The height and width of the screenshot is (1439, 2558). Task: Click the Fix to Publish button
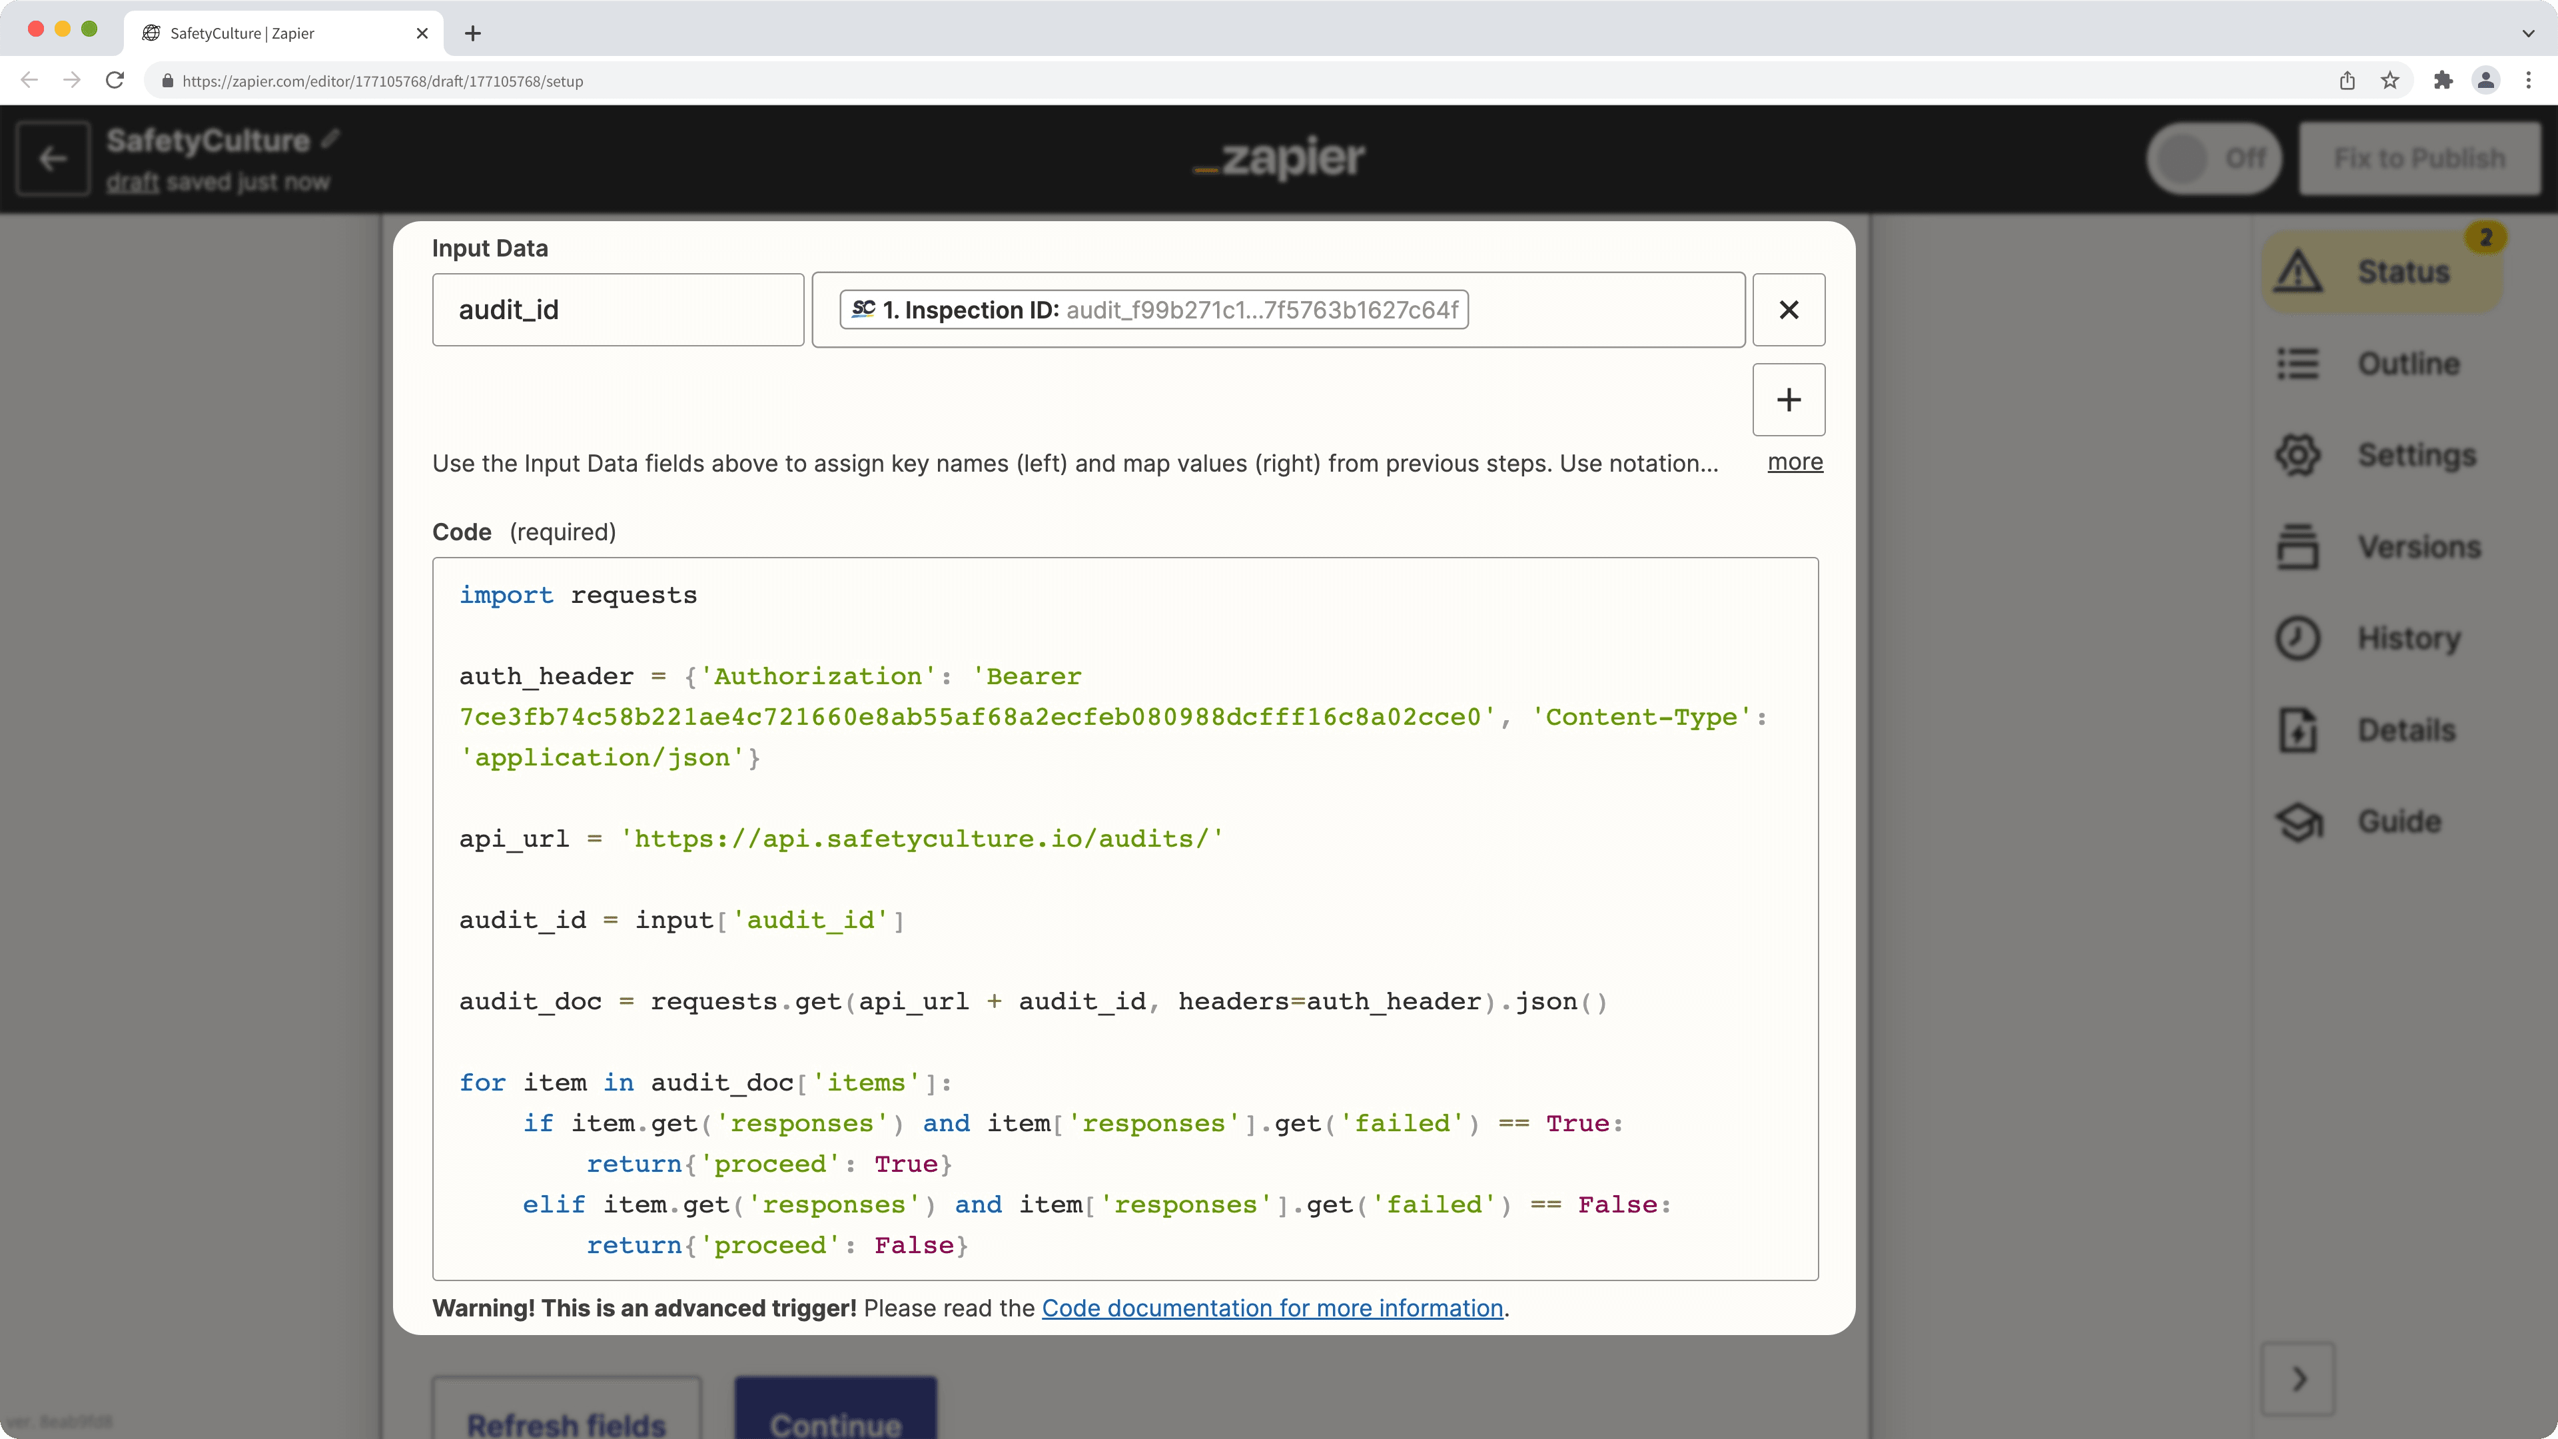(x=2419, y=158)
